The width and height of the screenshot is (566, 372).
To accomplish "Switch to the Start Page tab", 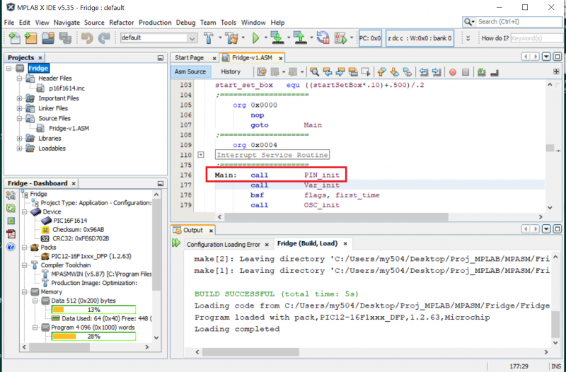I will point(189,57).
